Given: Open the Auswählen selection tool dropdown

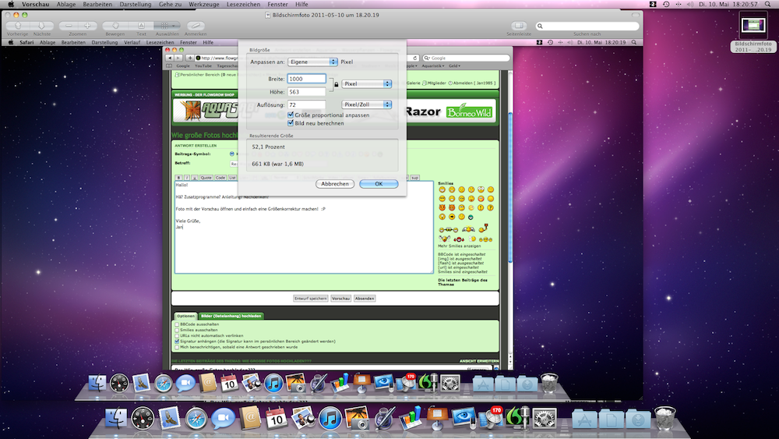Looking at the screenshot, I should click(167, 26).
